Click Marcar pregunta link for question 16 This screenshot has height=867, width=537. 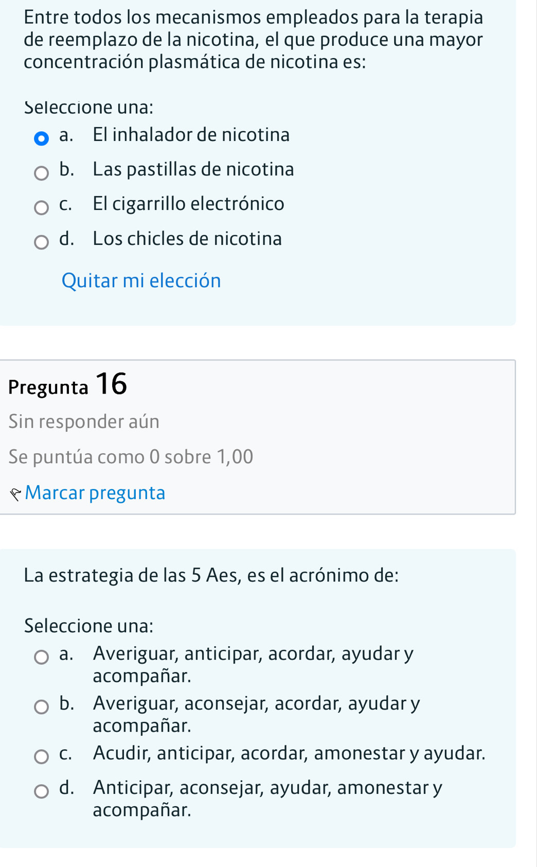pyautogui.click(x=95, y=493)
